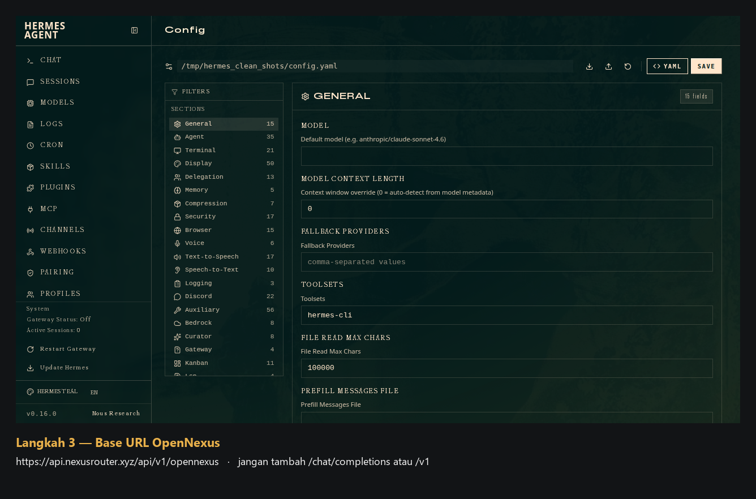The height and width of the screenshot is (499, 756).
Task: Reset config with the circular arrow icon
Action: 628,66
